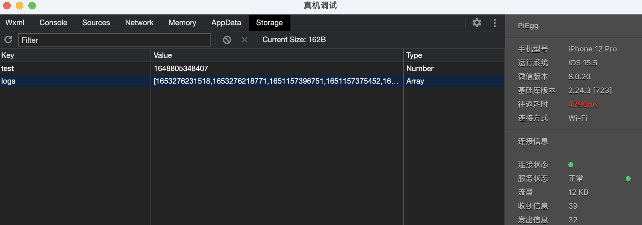Open the Console tab
The width and height of the screenshot is (642, 225).
[x=53, y=23]
